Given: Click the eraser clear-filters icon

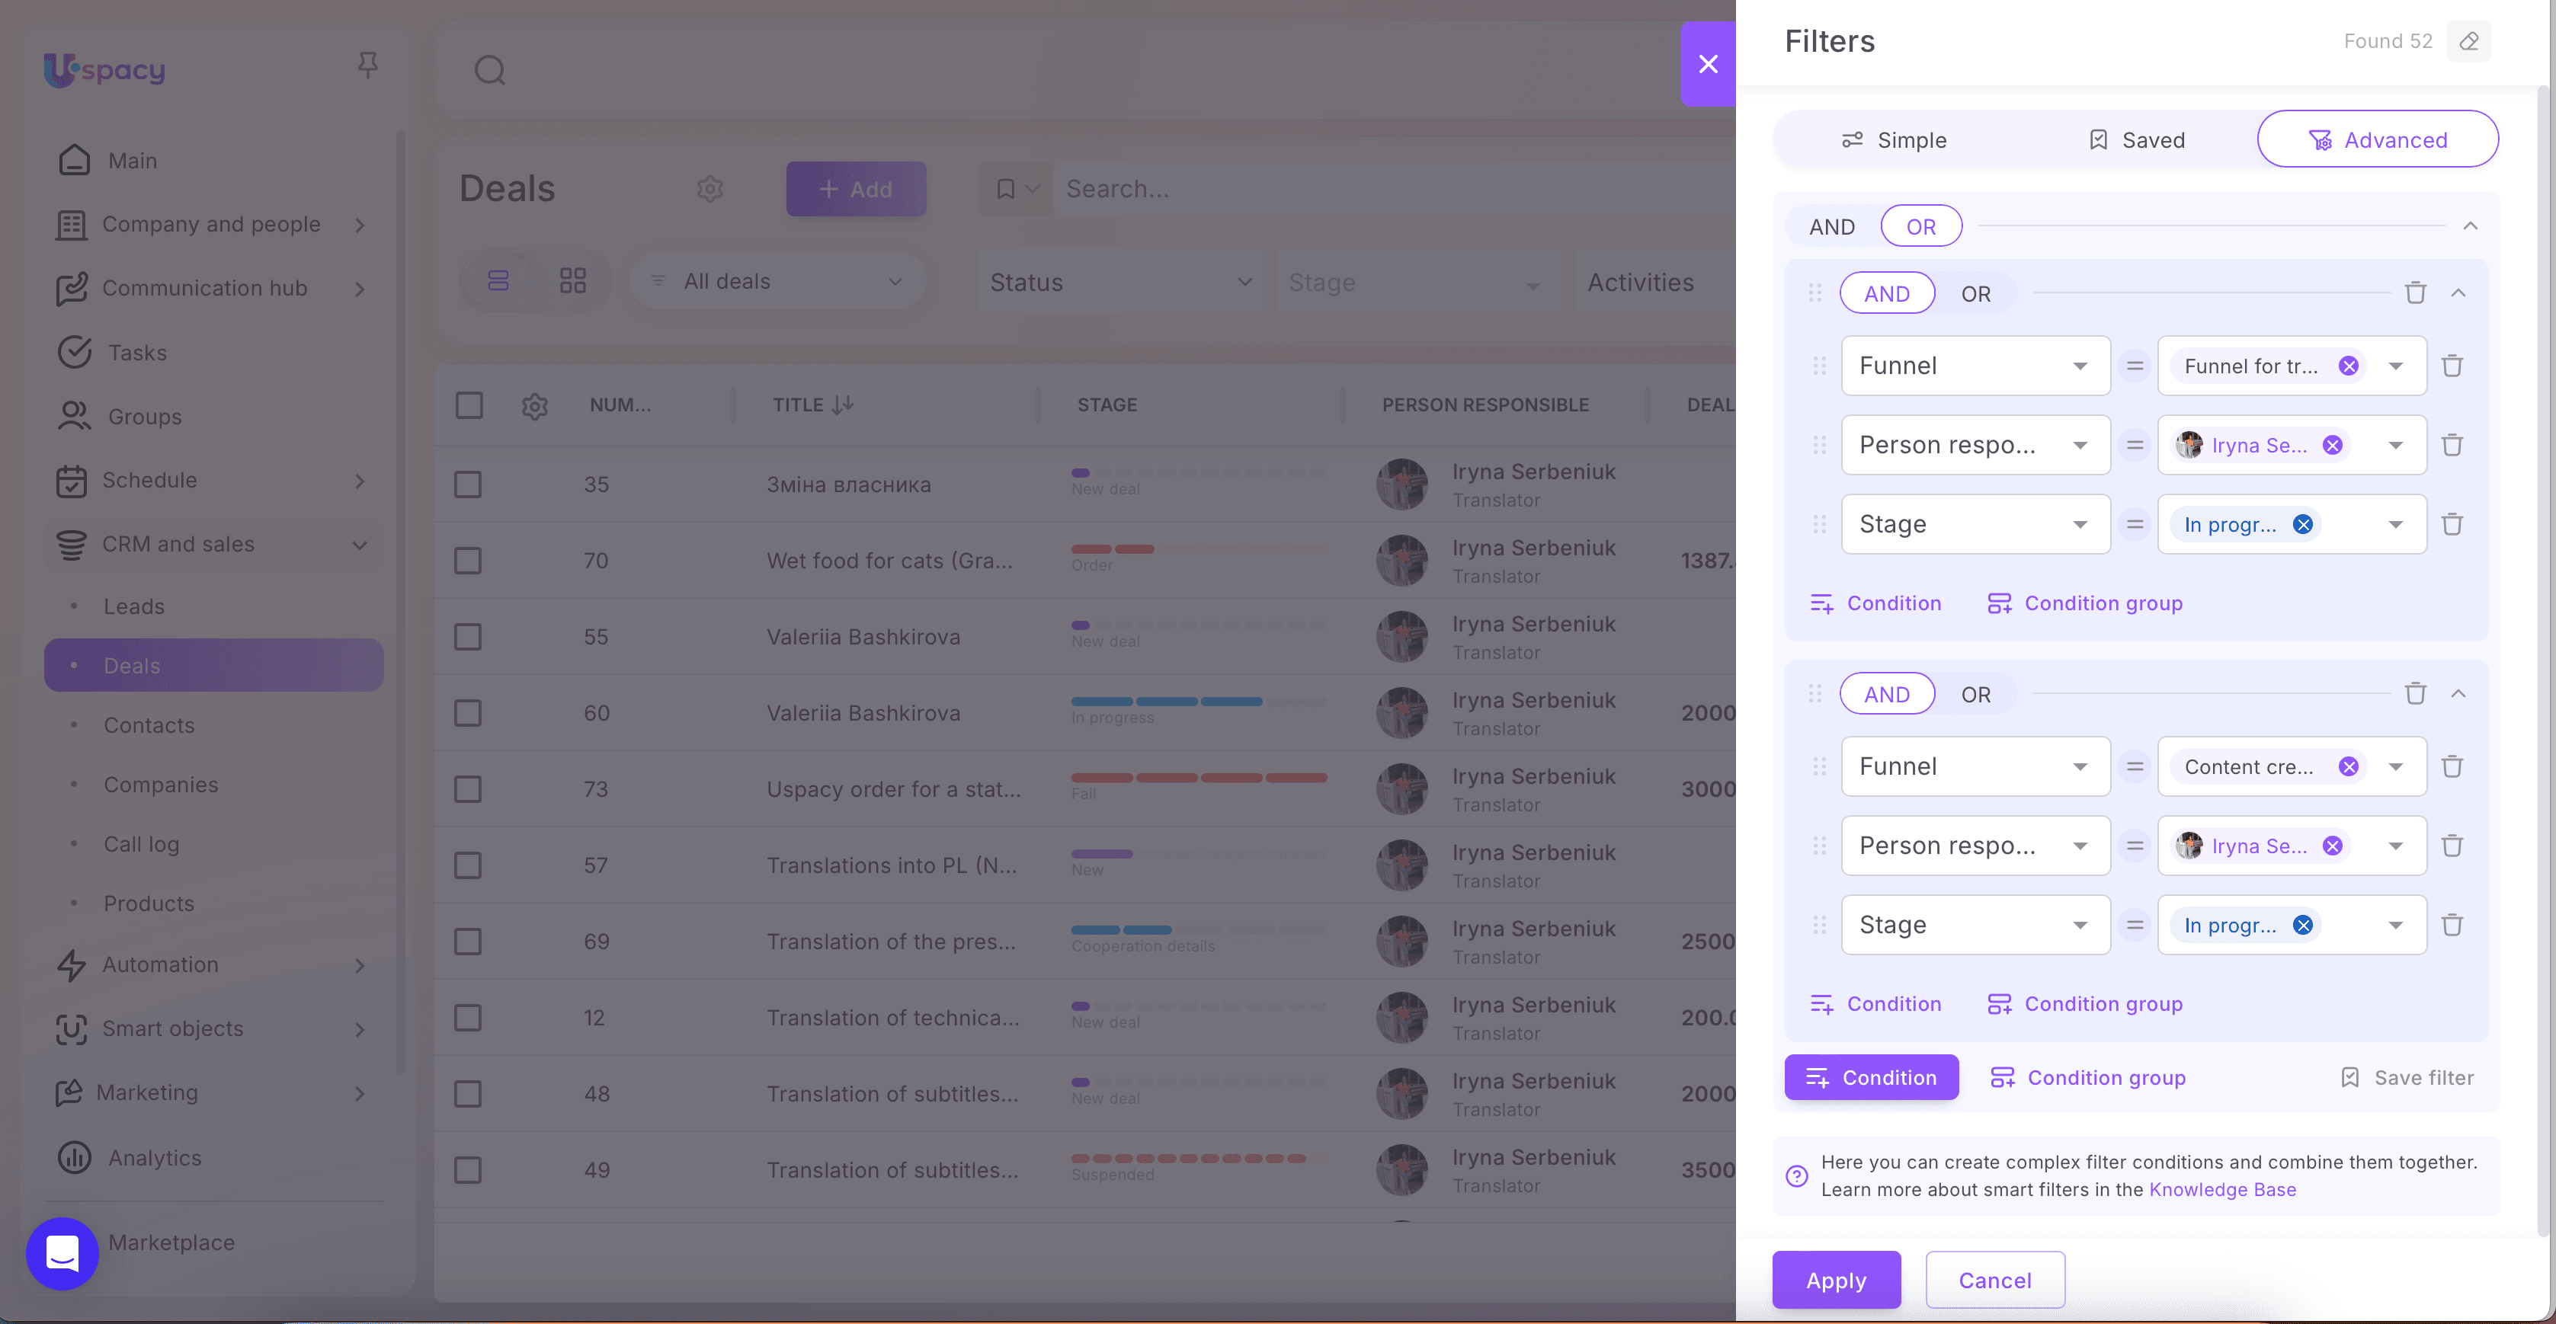Looking at the screenshot, I should coord(2468,40).
